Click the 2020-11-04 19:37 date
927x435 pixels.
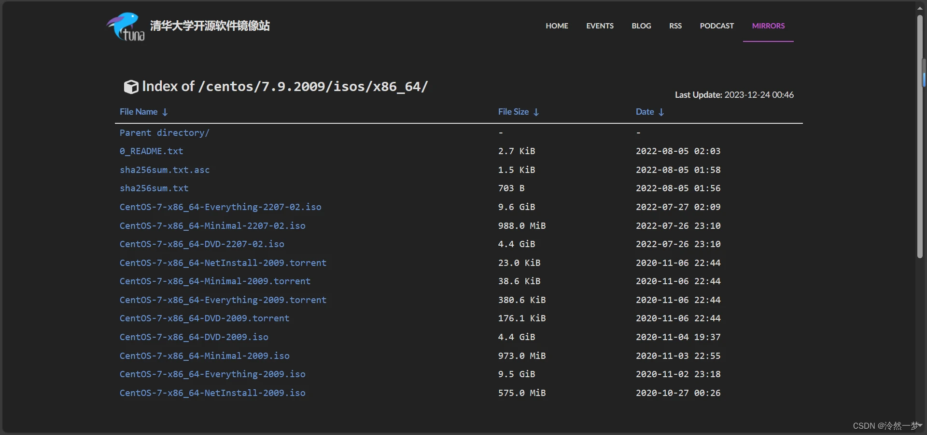pos(678,337)
